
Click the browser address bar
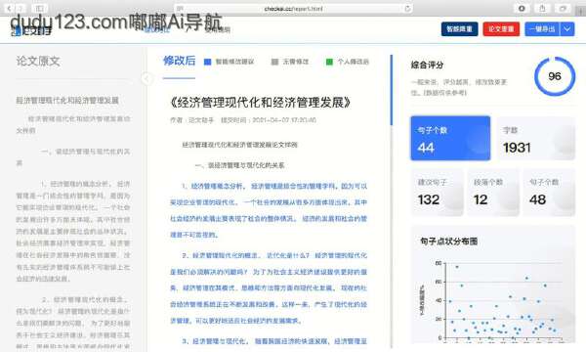tap(293, 8)
